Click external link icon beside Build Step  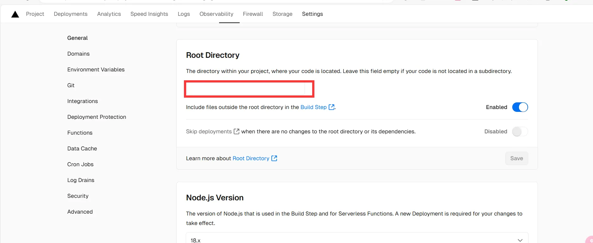331,107
